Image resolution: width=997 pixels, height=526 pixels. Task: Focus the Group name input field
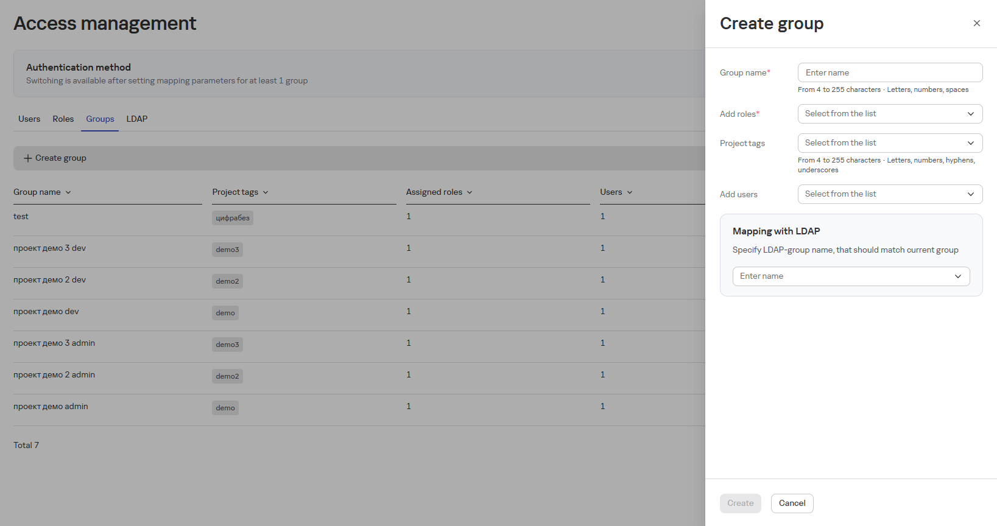pos(889,72)
